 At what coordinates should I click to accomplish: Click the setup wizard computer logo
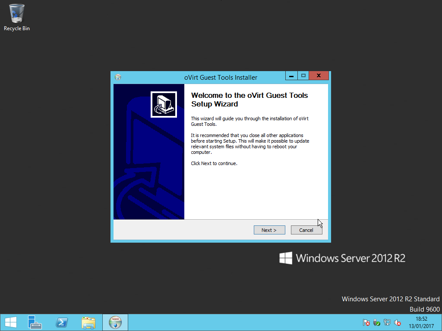click(x=164, y=104)
